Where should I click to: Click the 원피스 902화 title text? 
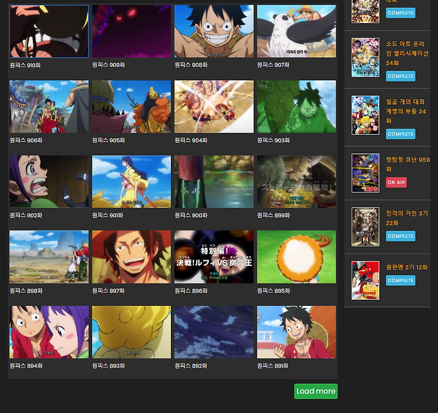pyautogui.click(x=26, y=215)
